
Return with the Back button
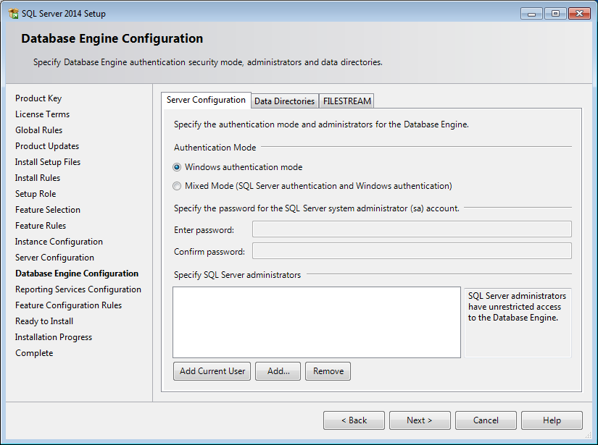pos(354,420)
